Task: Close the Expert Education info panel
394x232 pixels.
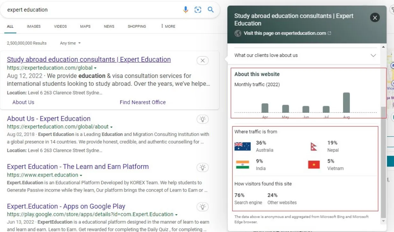Action: [375, 18]
